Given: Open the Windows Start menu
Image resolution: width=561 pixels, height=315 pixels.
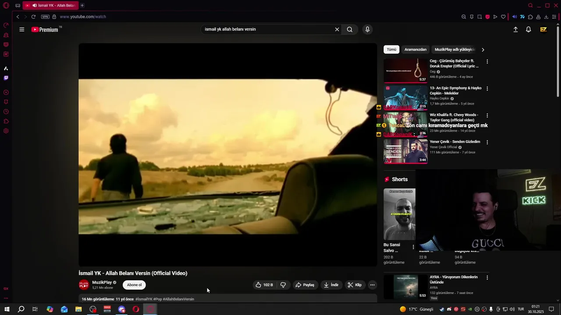Looking at the screenshot, I should pyautogui.click(x=7, y=309).
